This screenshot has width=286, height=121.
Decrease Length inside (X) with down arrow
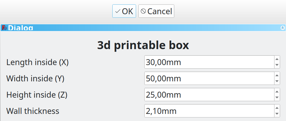pos(277,65)
